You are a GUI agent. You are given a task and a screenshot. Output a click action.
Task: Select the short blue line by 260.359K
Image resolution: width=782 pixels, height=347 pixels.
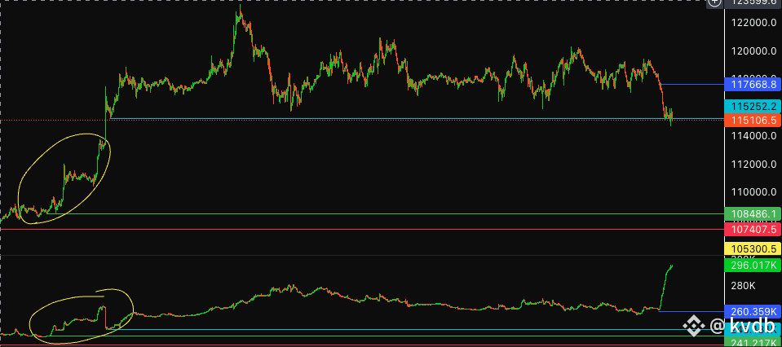coord(691,312)
